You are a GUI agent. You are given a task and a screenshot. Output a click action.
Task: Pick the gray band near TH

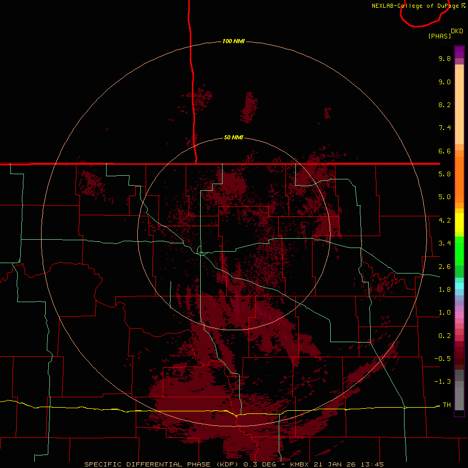[459, 399]
